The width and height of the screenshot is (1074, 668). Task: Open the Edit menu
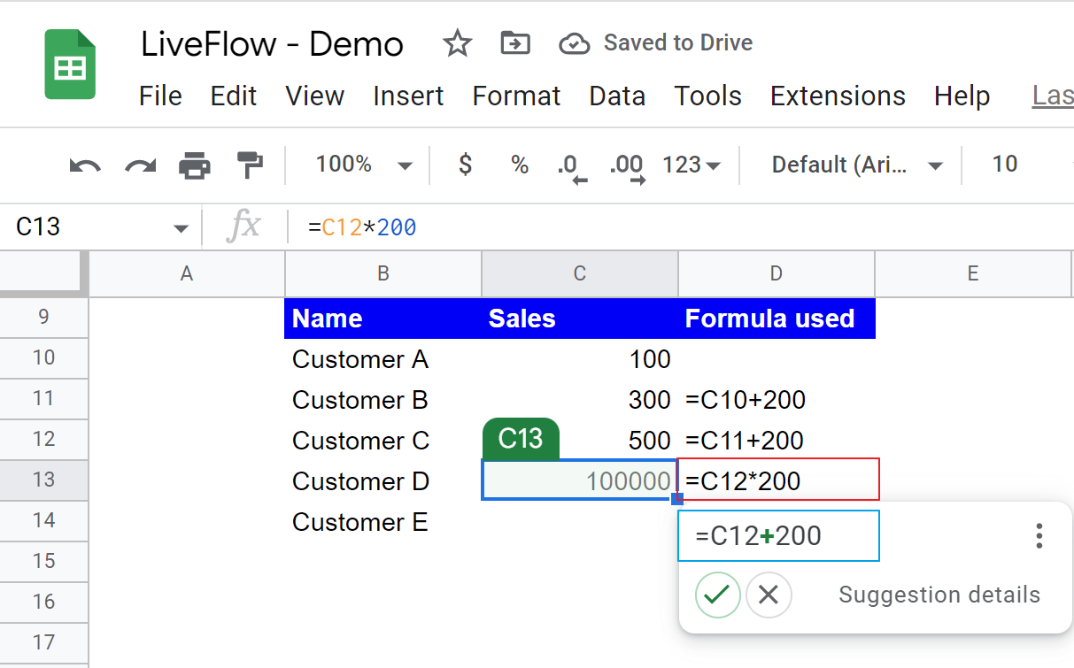234,96
